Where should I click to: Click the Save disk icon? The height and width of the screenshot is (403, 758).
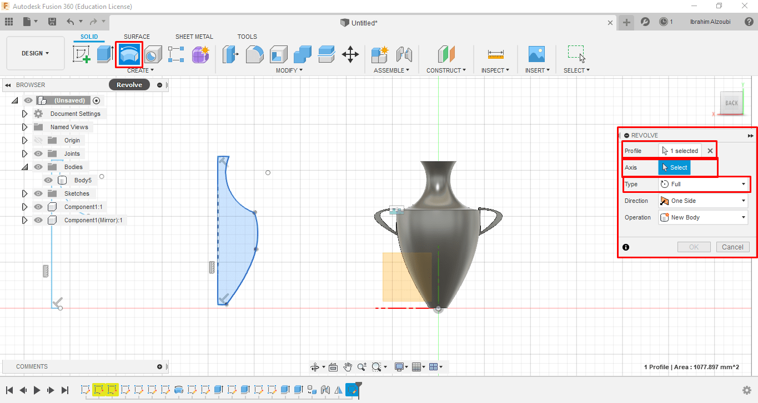(x=52, y=22)
